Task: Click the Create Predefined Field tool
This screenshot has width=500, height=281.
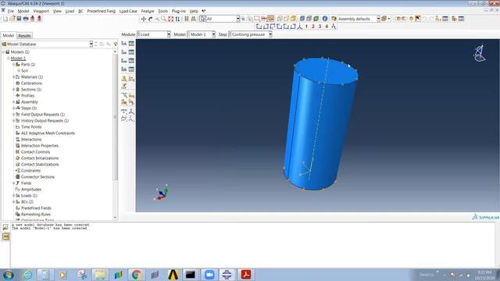Action: [124, 61]
